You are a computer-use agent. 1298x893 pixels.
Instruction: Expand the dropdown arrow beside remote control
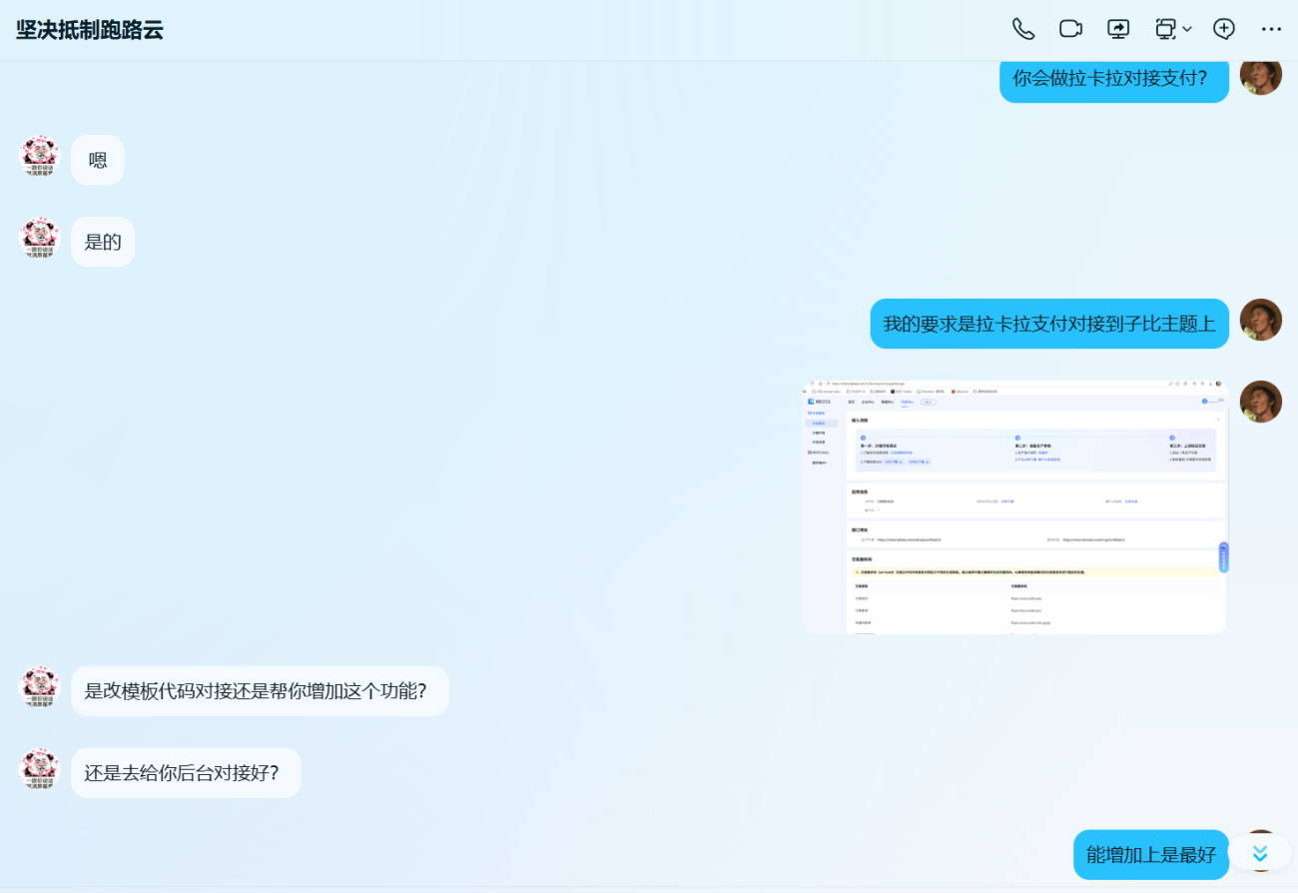coord(1187,30)
